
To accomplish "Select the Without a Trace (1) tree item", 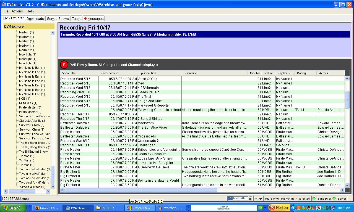I will 32,187.
